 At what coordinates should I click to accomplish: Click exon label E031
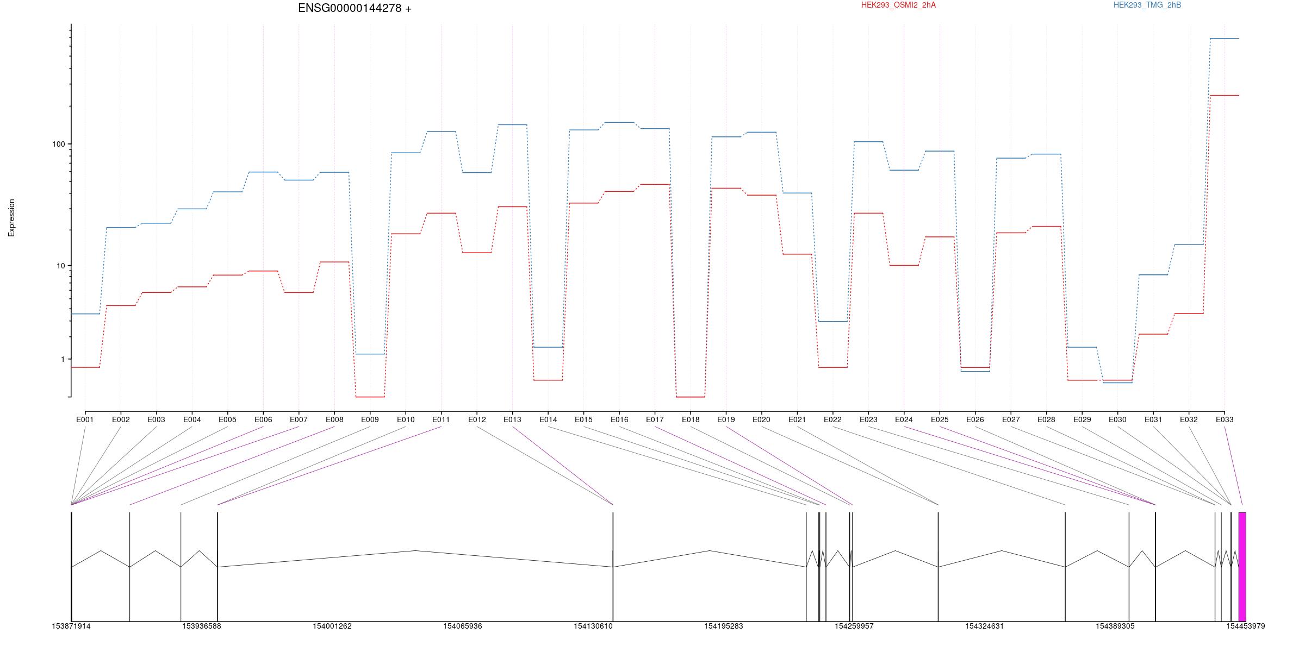1153,419
